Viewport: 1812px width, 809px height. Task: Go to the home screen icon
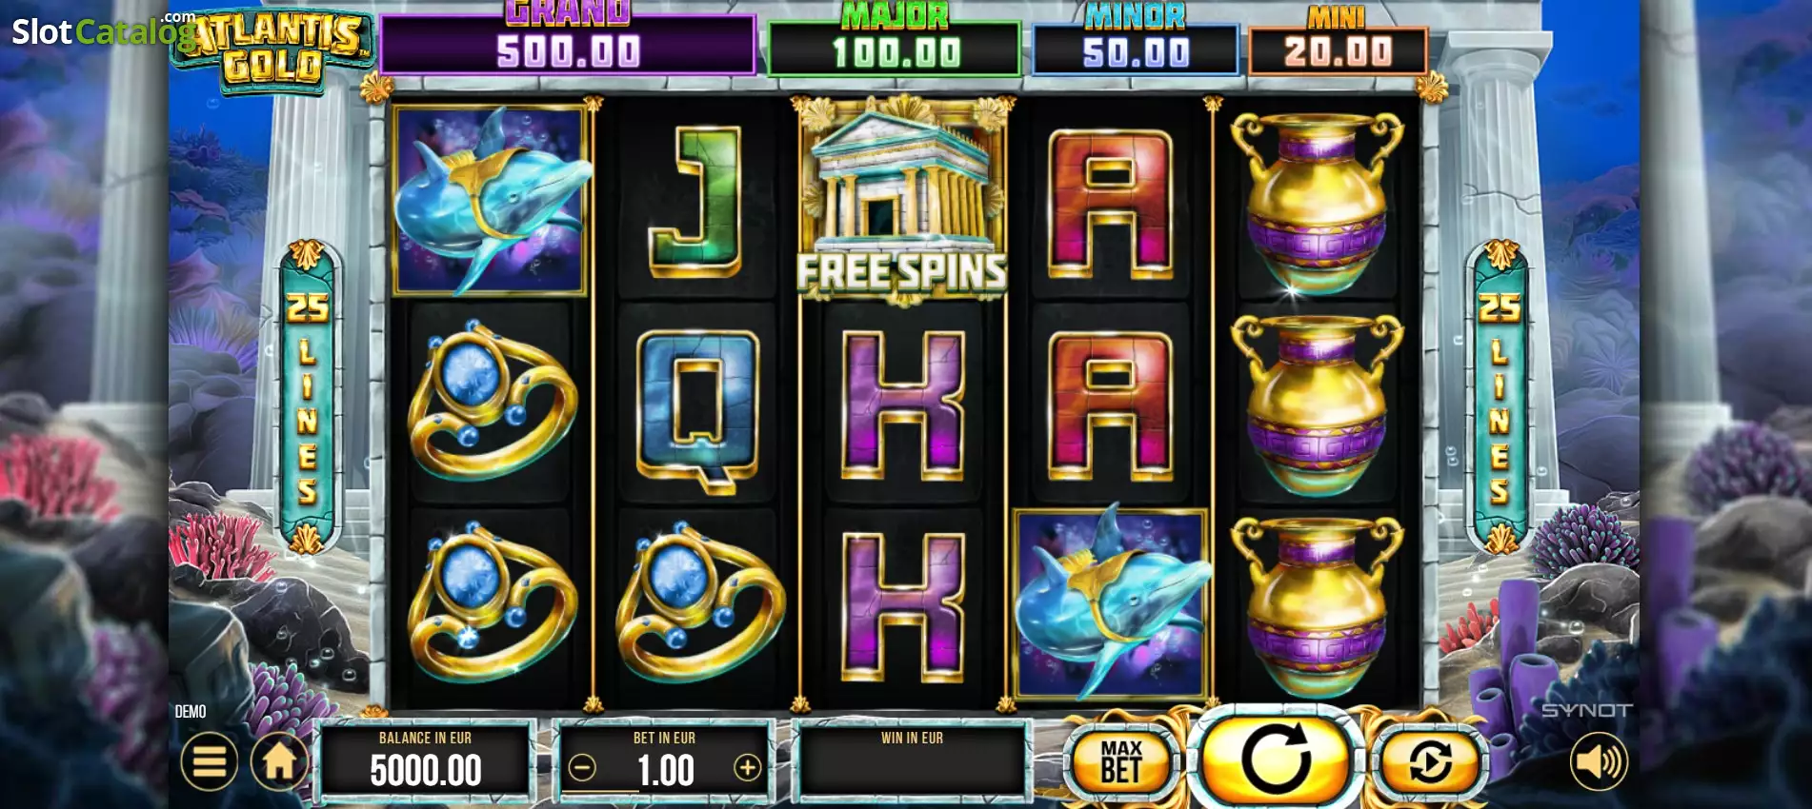tap(279, 761)
